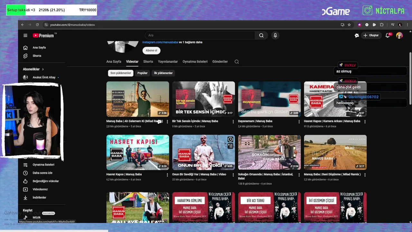
Task: Open Oynatma listeleri in the sidebar
Action: (x=43, y=165)
